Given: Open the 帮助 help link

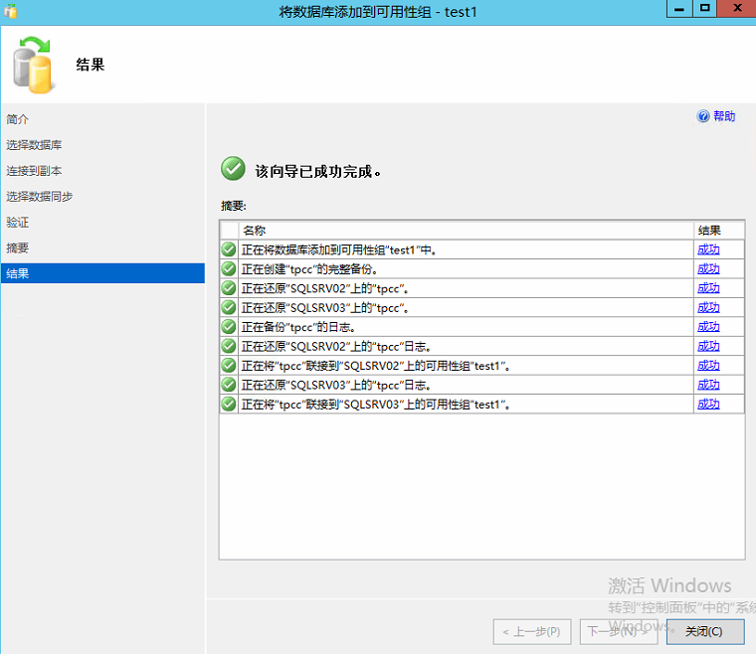Looking at the screenshot, I should [724, 116].
